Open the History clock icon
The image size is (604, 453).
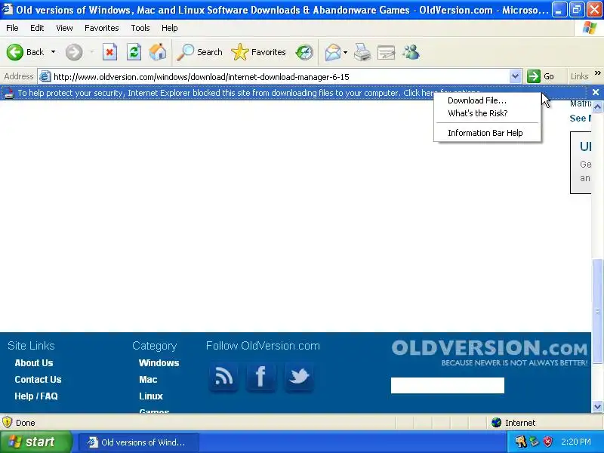304,52
